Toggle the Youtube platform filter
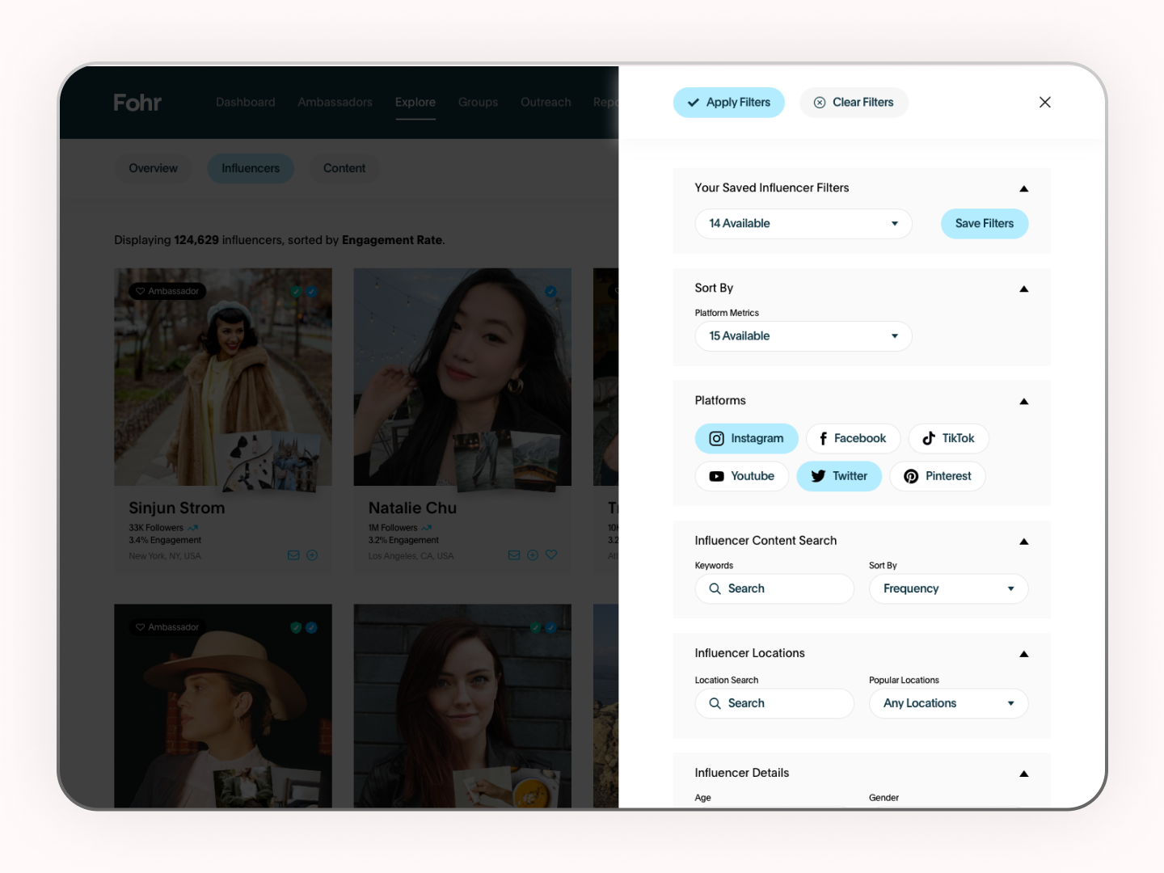The image size is (1164, 873). coord(741,476)
